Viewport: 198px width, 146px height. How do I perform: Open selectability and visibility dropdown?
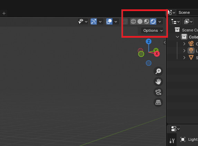(x=83, y=21)
